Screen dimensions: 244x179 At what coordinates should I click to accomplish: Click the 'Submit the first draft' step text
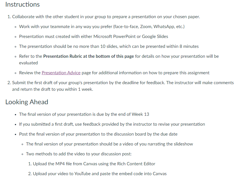click(x=123, y=83)
